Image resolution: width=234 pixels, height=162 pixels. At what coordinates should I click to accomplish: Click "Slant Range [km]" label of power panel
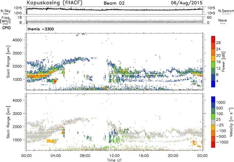[x=8, y=62]
